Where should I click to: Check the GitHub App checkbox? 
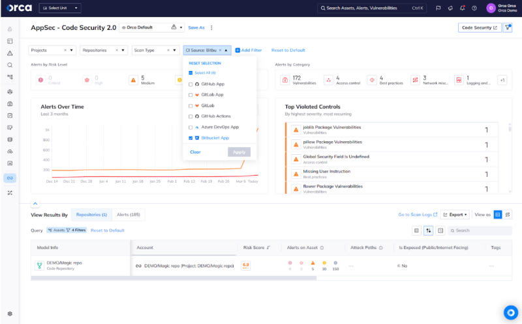click(x=191, y=84)
